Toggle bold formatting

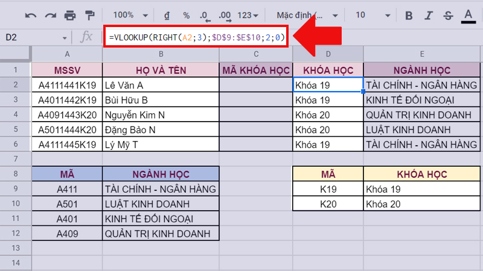click(x=409, y=15)
